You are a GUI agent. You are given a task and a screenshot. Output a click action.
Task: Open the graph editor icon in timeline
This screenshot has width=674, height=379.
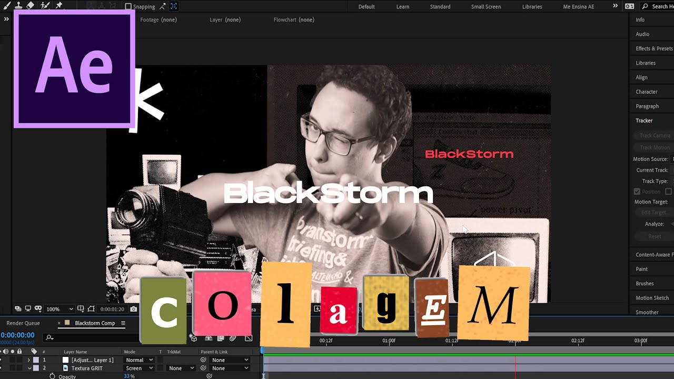tap(249, 338)
